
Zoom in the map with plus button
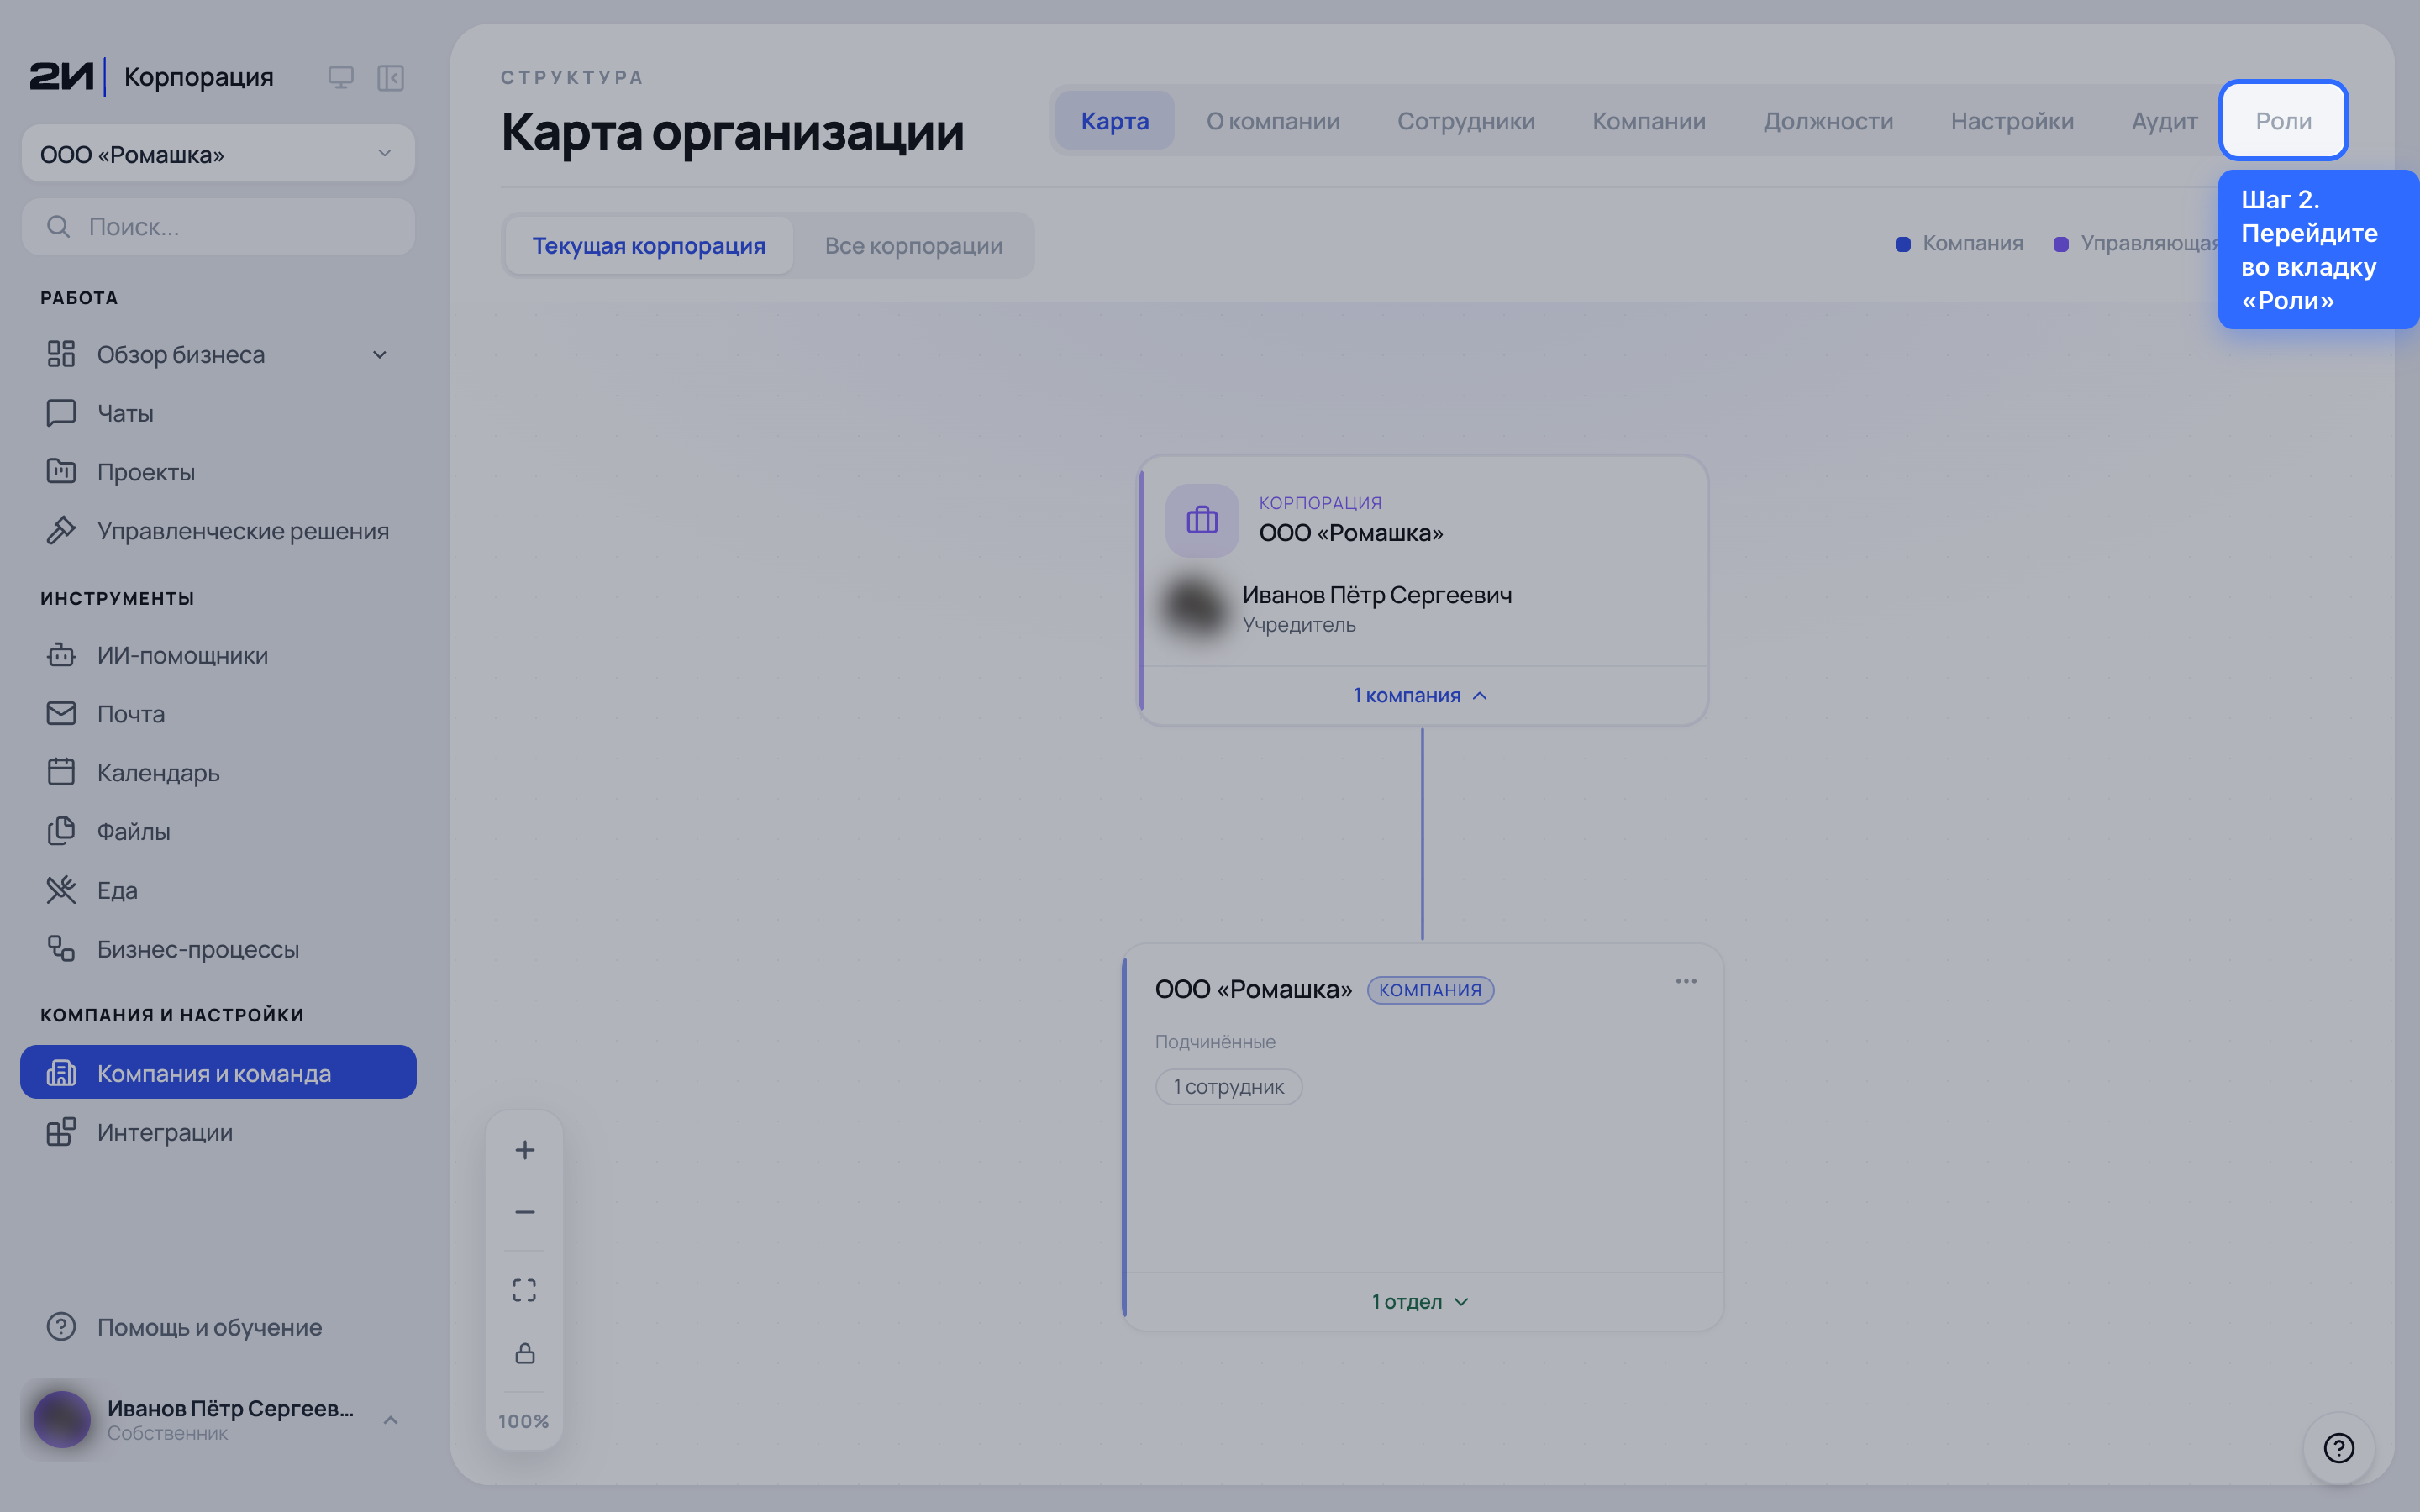coord(525,1150)
